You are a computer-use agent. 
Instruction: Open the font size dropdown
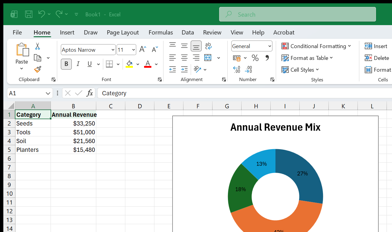pyautogui.click(x=133, y=50)
